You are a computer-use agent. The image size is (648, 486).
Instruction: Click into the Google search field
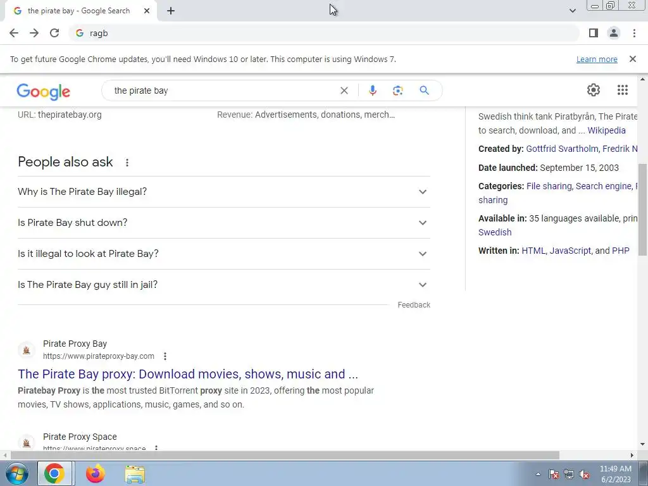223,90
